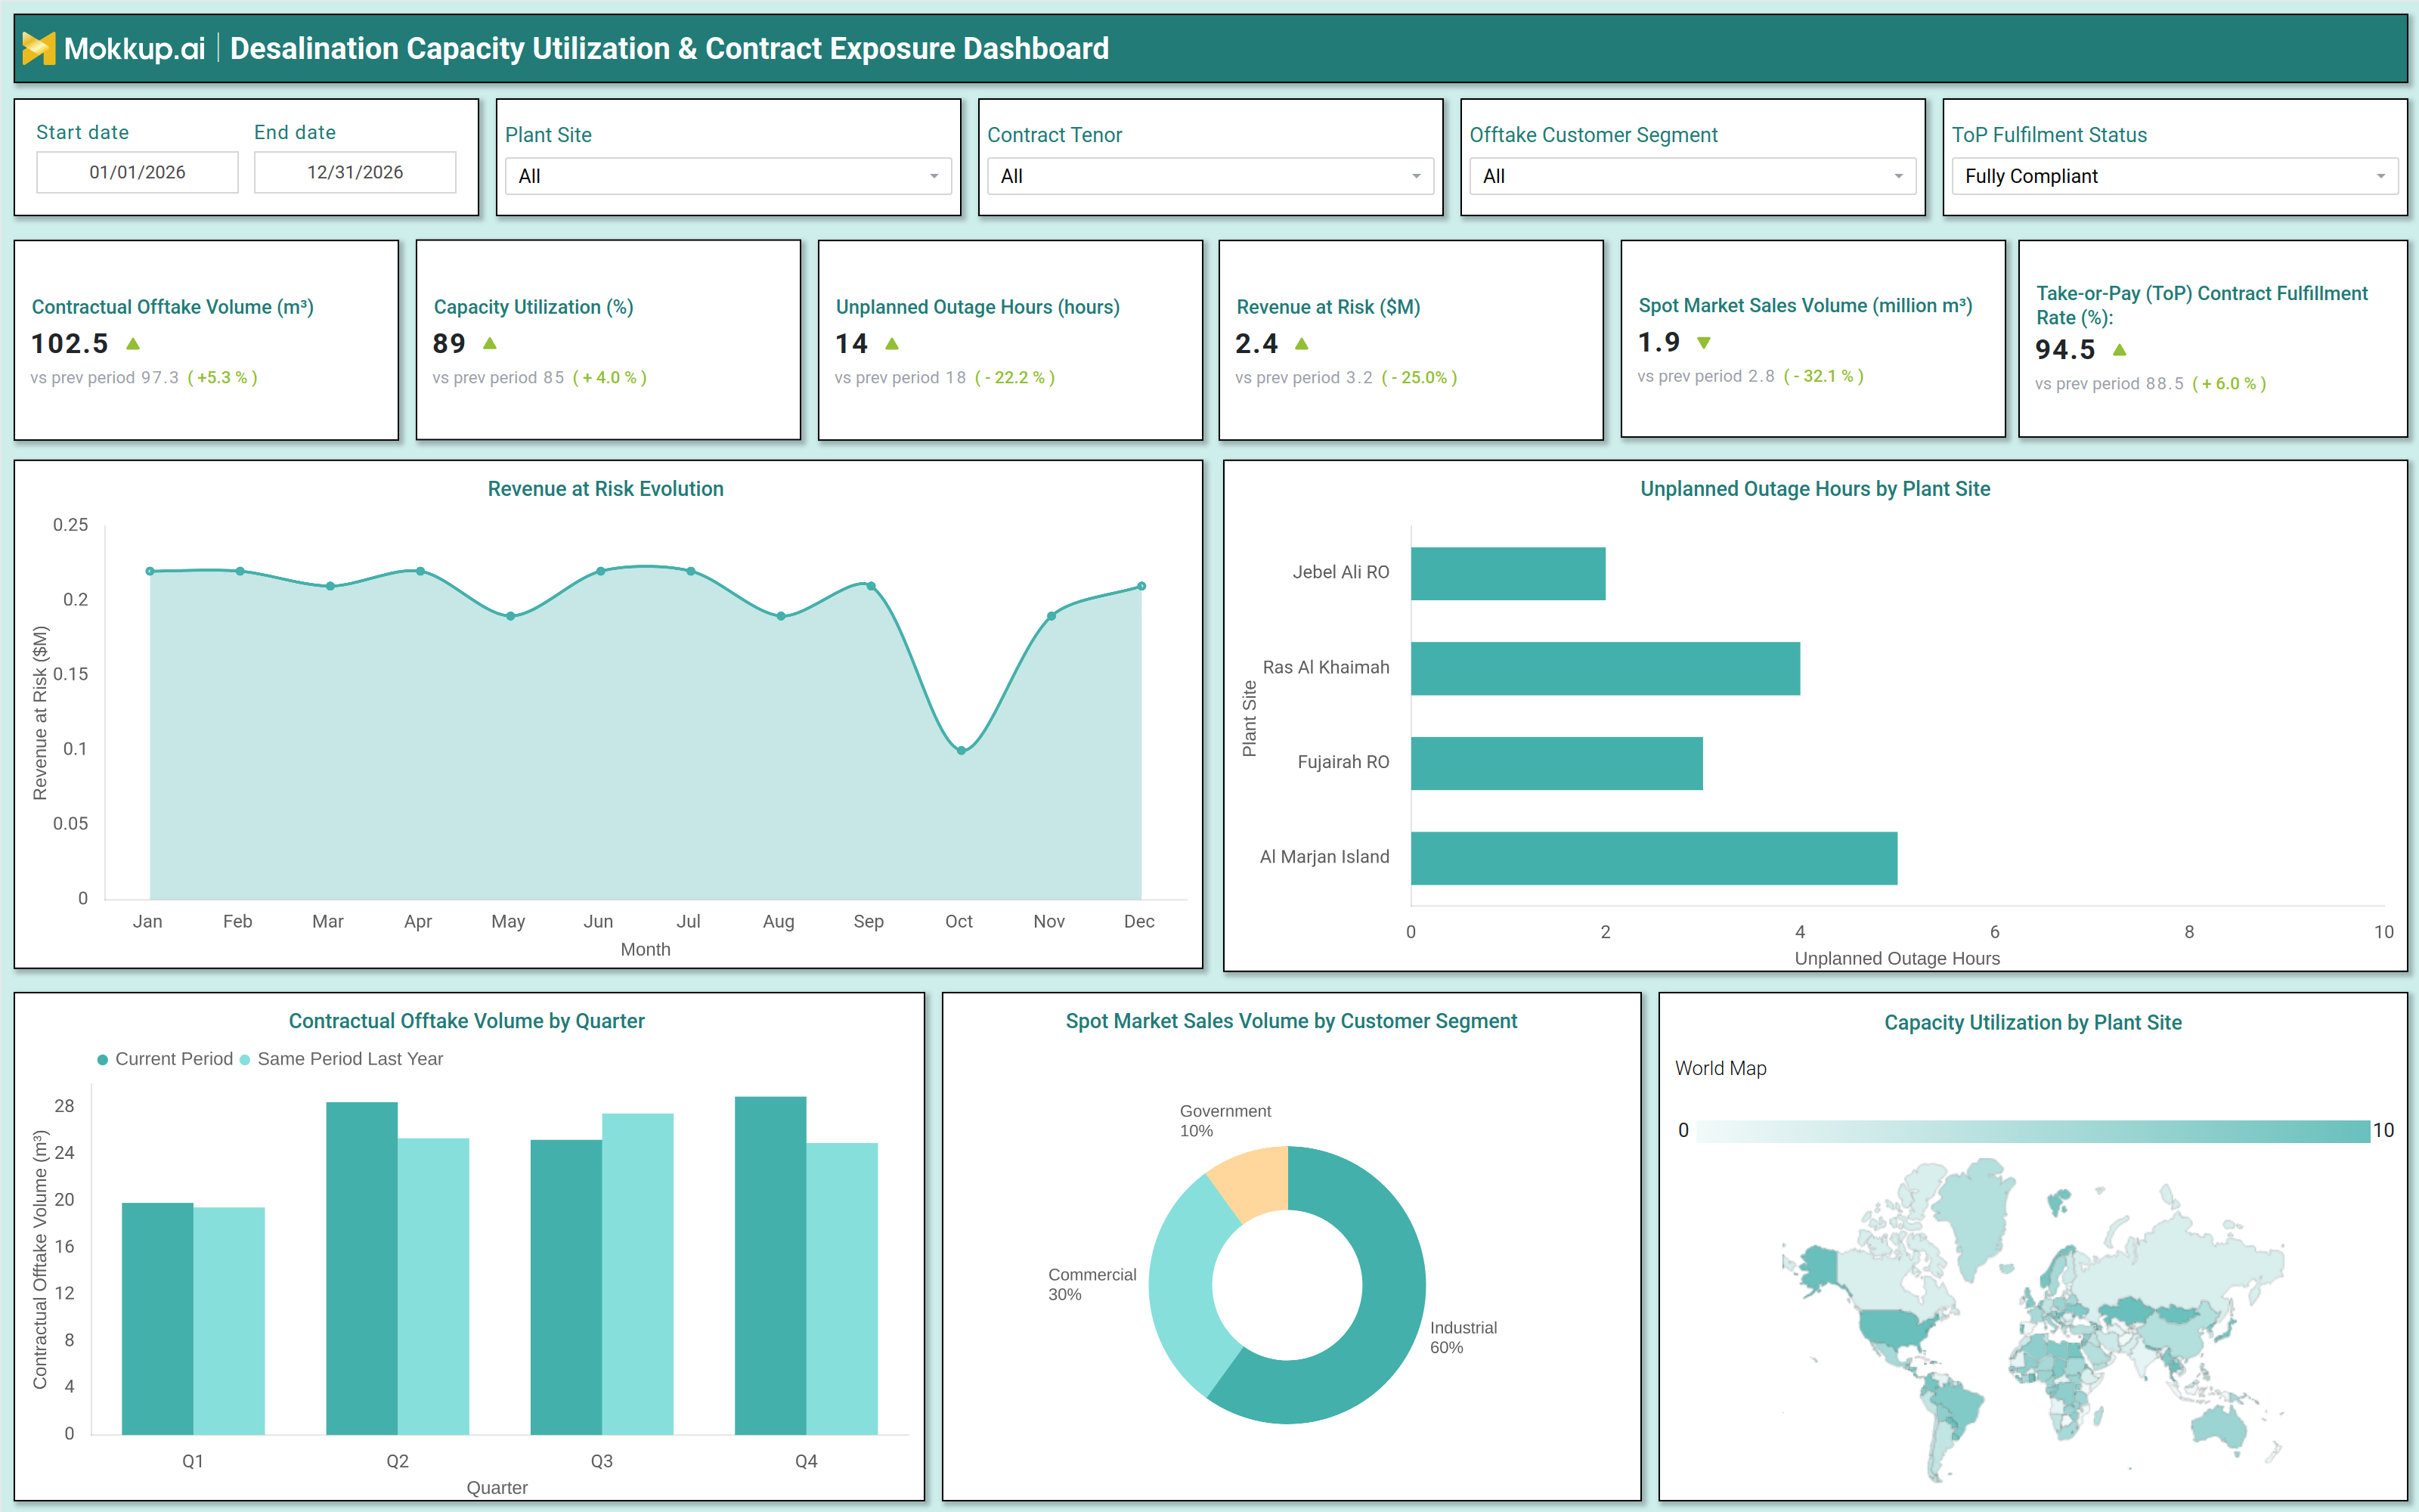Screen dimensions: 2419x1512
Task: Click the Al Marjan Island bar
Action: 1653,858
